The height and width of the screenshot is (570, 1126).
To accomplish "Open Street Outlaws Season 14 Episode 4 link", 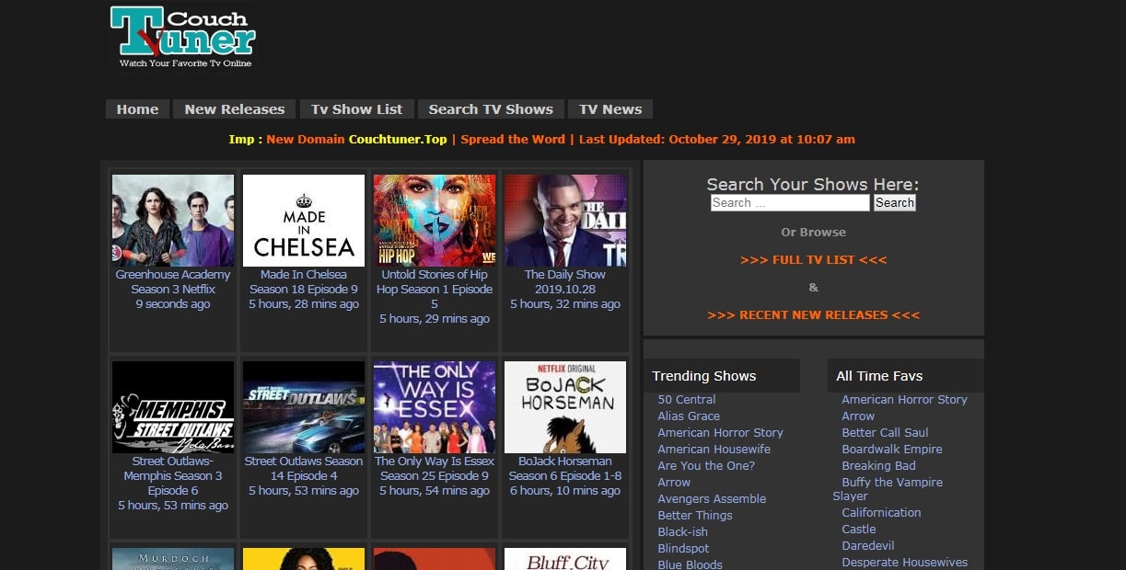I will pos(304,469).
